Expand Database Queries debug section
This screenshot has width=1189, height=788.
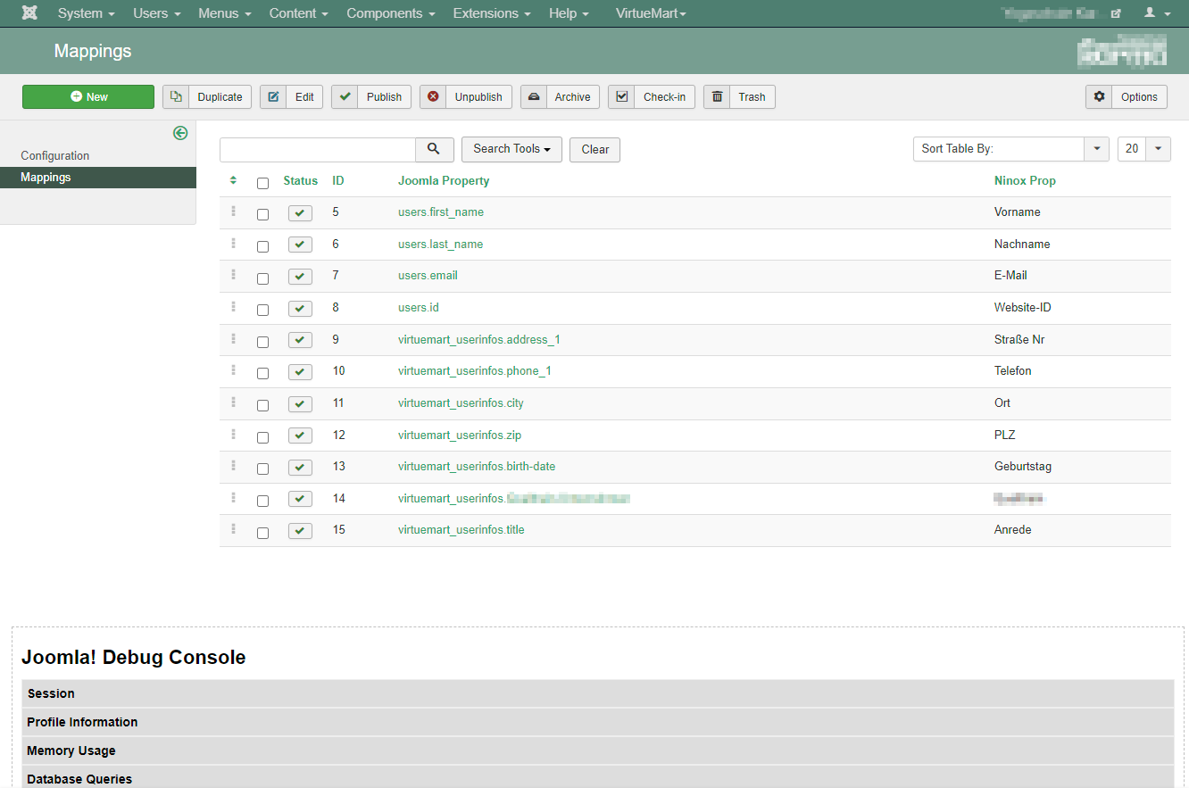(597, 777)
